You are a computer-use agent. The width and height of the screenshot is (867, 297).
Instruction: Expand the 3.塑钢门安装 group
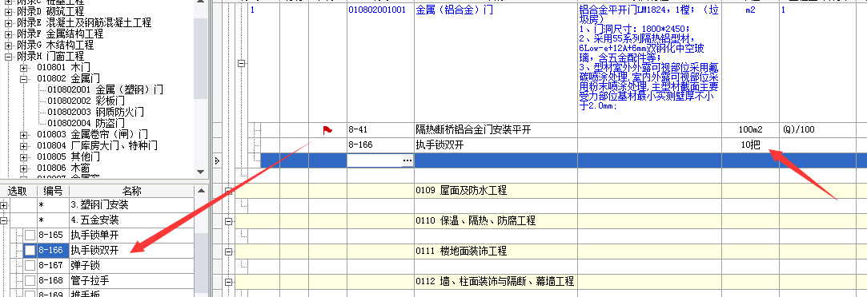(x=5, y=205)
